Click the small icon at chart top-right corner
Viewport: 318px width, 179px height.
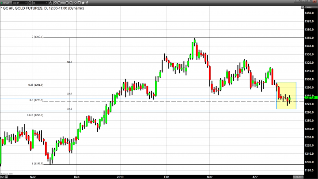pyautogui.click(x=302, y=8)
